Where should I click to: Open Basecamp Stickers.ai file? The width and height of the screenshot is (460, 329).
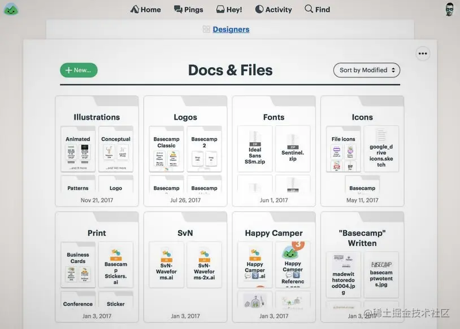[116, 265]
